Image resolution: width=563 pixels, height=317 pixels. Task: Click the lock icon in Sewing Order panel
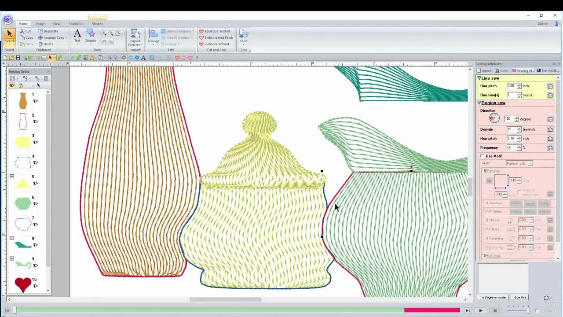20,85
